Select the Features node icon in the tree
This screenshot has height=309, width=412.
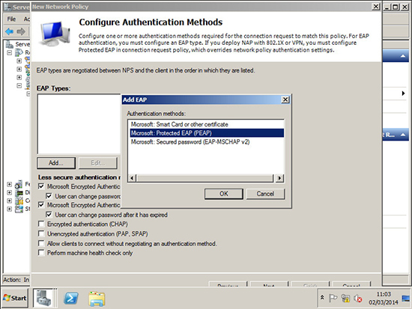19,184
